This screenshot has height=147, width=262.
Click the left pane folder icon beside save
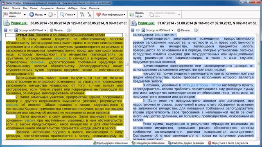[11, 30]
